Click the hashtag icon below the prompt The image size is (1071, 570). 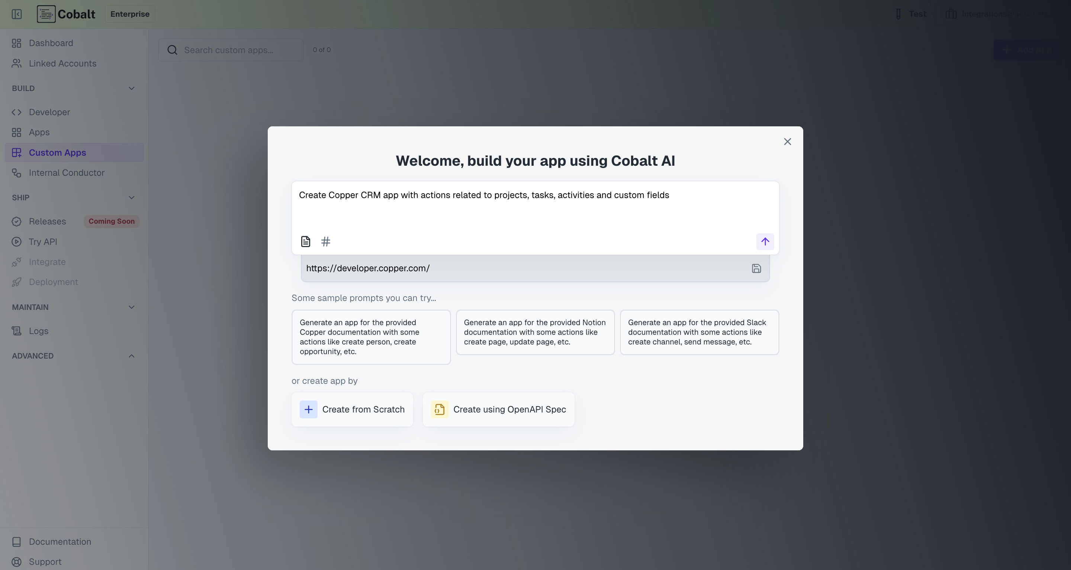pos(325,241)
